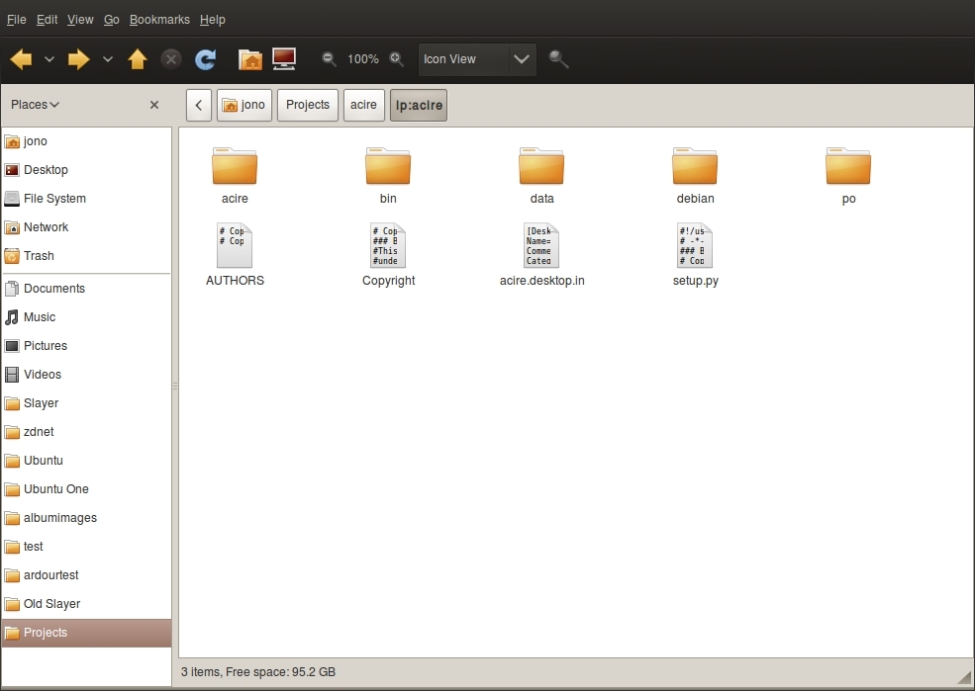This screenshot has height=691, width=975.
Task: Click the Back arrow toolbar icon
Action: pos(21,59)
